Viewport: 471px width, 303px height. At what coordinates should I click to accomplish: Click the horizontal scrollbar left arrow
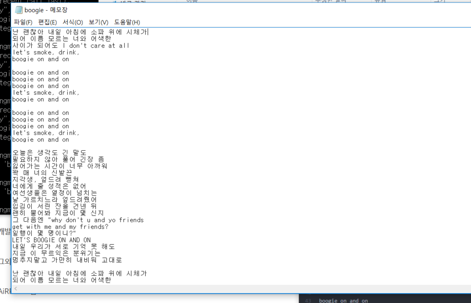point(16,288)
